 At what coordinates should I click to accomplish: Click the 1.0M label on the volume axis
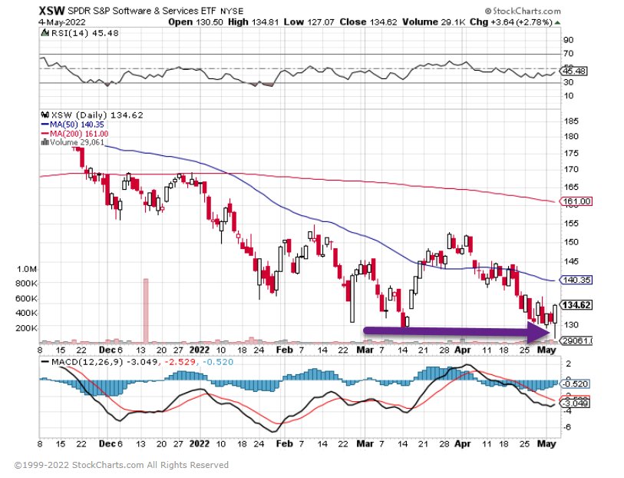(27, 269)
